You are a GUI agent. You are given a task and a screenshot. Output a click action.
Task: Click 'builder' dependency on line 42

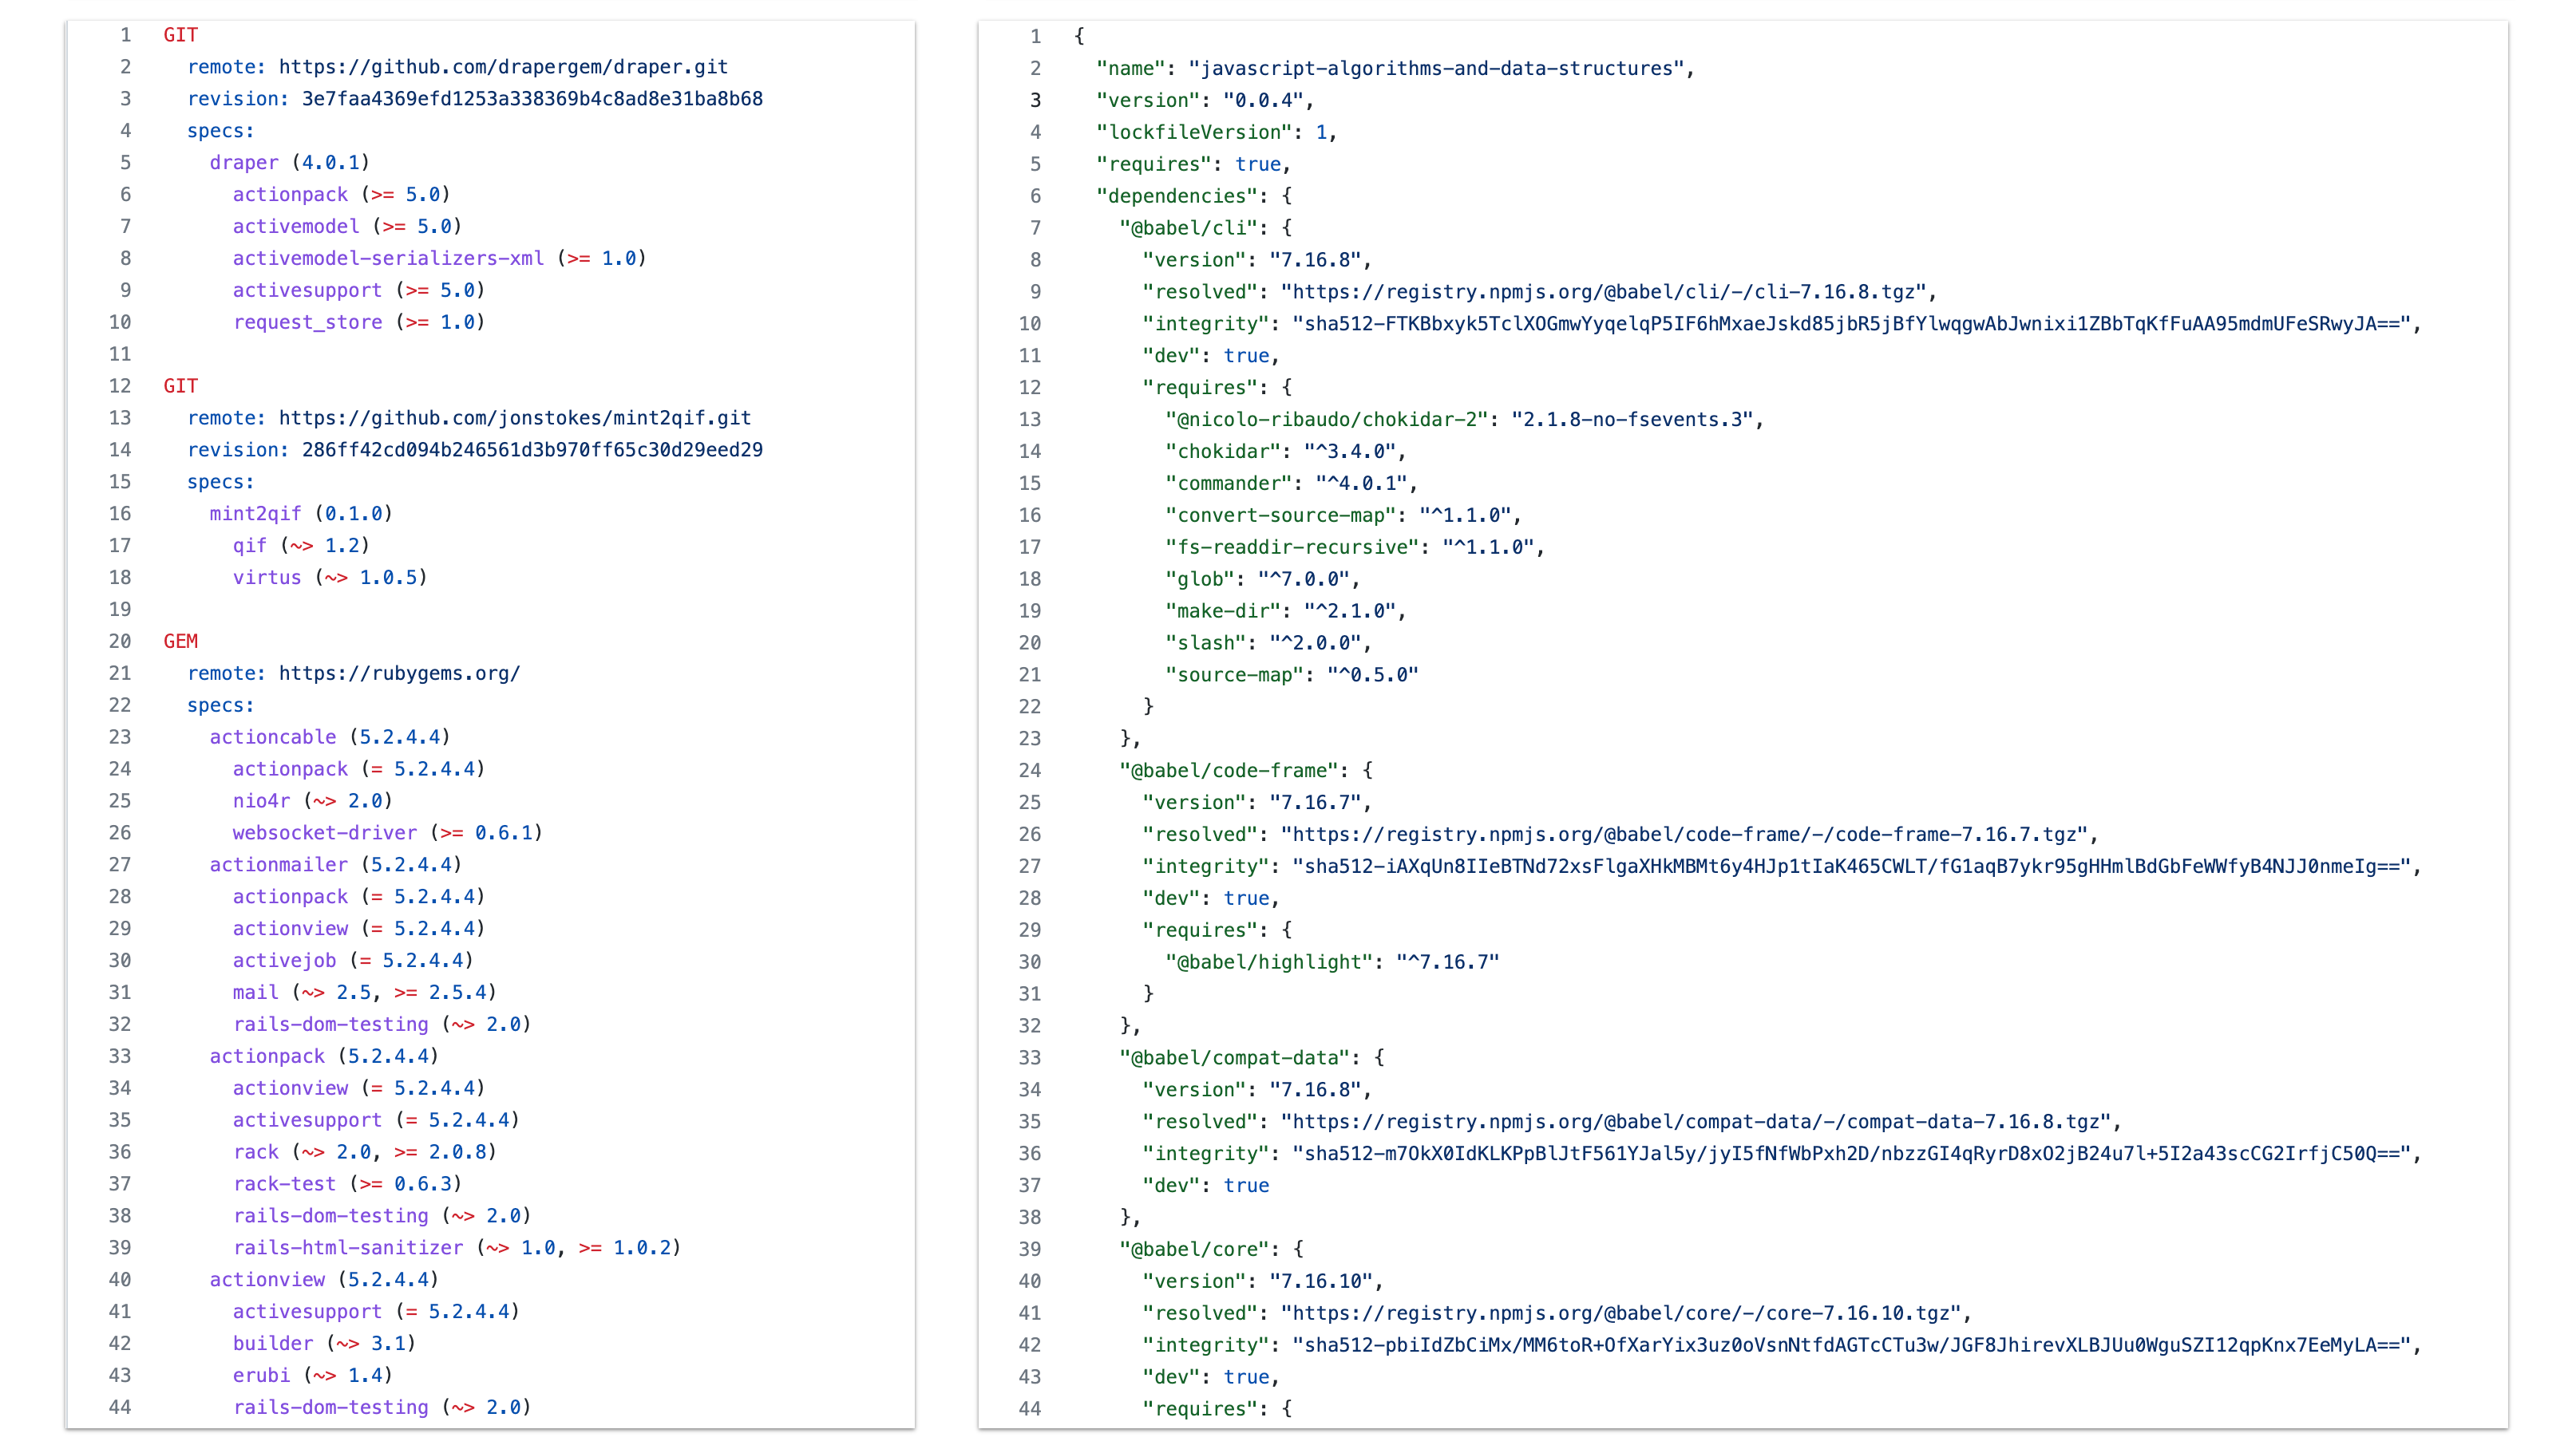[325, 1343]
